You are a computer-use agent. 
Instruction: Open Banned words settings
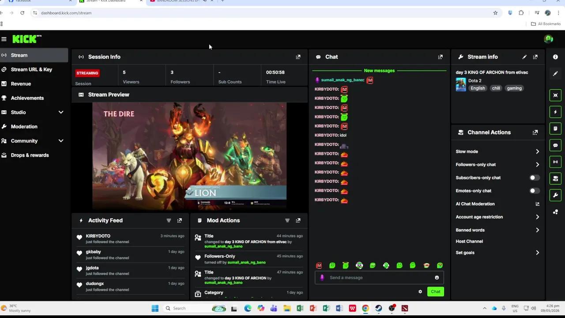(x=497, y=230)
